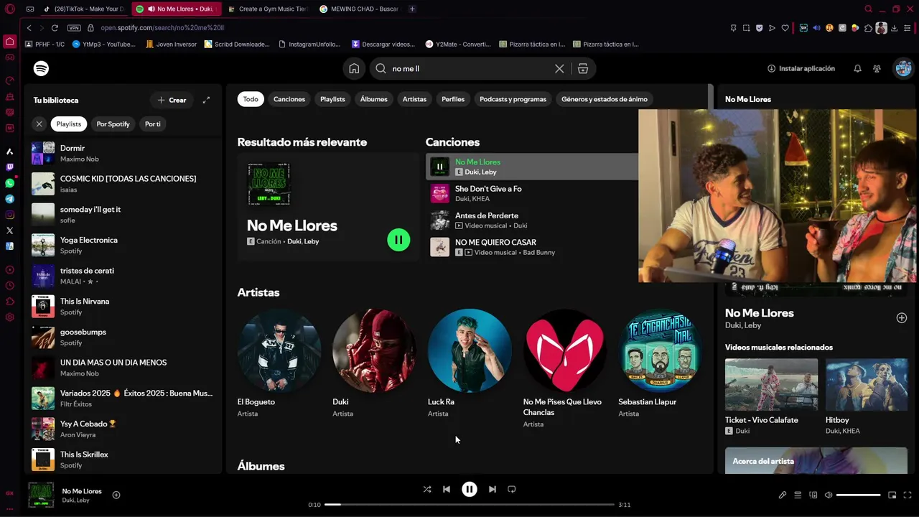Pause No Me Llores in Canciones list
The width and height of the screenshot is (919, 517).
[439, 167]
